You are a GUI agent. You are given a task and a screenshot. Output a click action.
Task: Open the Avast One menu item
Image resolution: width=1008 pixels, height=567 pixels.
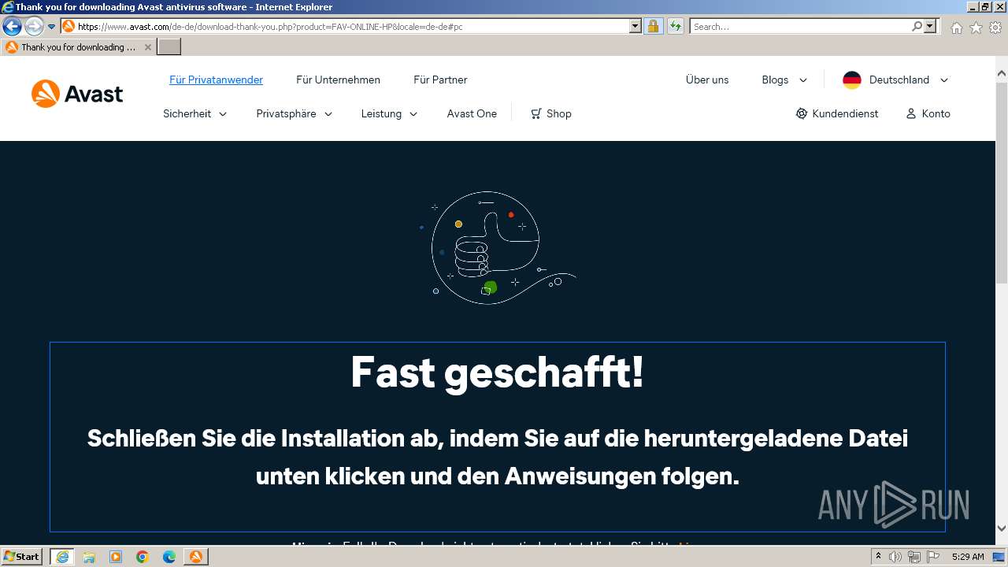472,113
